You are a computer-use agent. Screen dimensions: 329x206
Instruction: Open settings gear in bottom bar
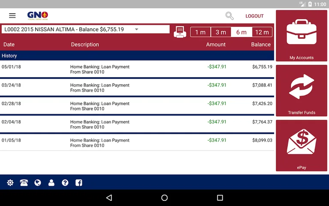10,183
